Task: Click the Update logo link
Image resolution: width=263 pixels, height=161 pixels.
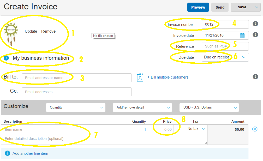Action: [x=31, y=31]
